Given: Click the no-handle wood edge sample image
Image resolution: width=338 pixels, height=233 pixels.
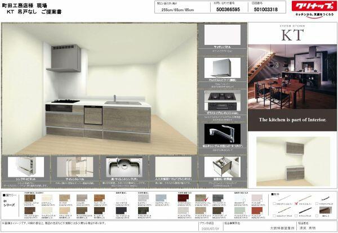Looking at the screenshot, I should (324, 210).
